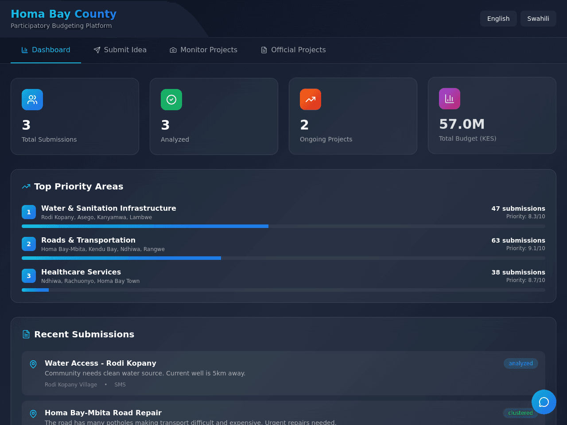Switch language to Swahili
This screenshot has width=567, height=425.
(538, 19)
